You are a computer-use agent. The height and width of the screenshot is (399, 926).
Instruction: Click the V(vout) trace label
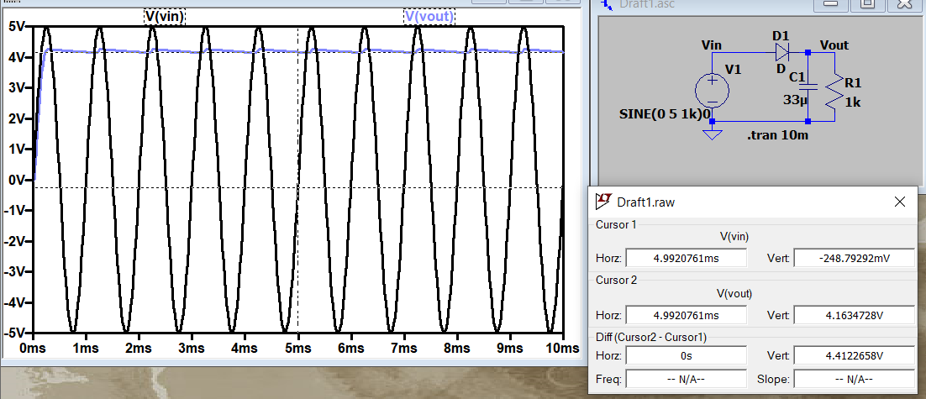point(429,16)
